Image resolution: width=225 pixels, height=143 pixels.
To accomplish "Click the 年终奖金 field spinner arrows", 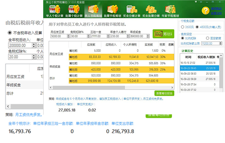I will click(x=148, y=36).
